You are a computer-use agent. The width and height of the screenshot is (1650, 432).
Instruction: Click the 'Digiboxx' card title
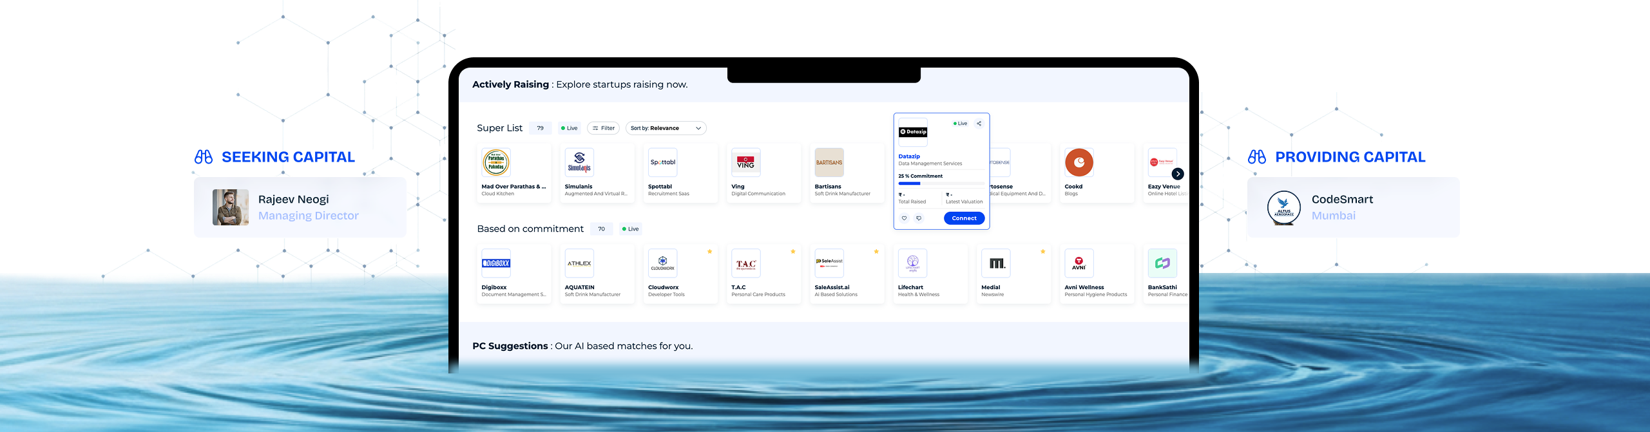[494, 288]
